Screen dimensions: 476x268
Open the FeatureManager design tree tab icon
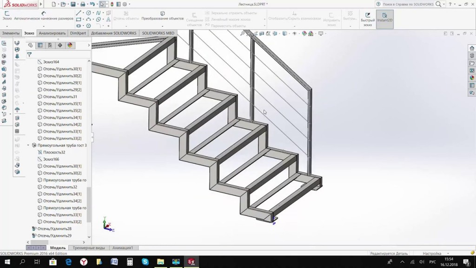[x=30, y=45]
